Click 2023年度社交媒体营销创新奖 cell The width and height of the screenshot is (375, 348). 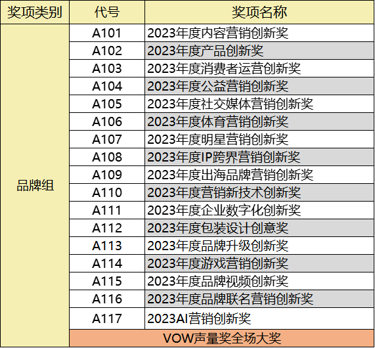pos(259,104)
